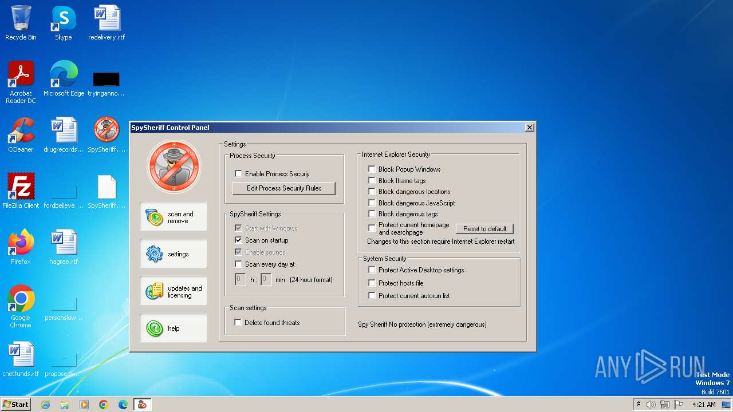This screenshot has width=733, height=412.
Task: Check Delete found threats
Action: click(238, 323)
